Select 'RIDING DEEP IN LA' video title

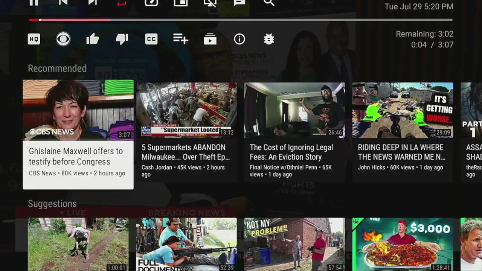(x=401, y=152)
